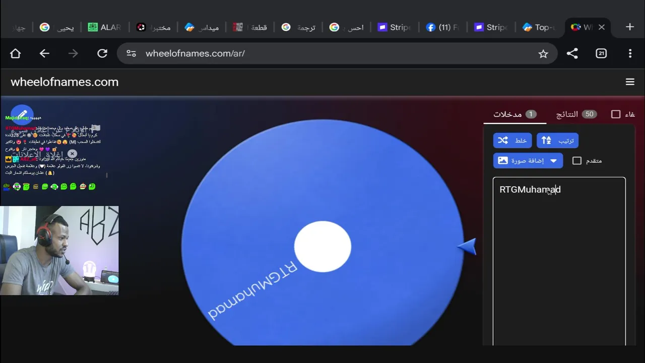Open the tab switcher showing 21
The height and width of the screenshot is (363, 645).
click(601, 53)
